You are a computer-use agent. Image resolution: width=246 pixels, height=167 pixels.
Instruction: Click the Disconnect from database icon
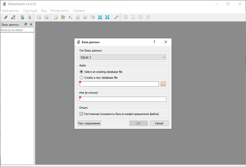click(13, 17)
